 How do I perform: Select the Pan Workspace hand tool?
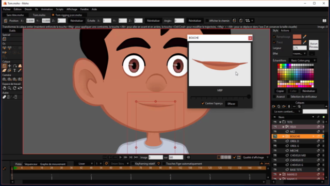[5, 88]
